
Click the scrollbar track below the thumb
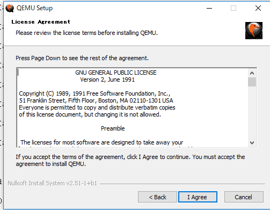tap(252, 113)
